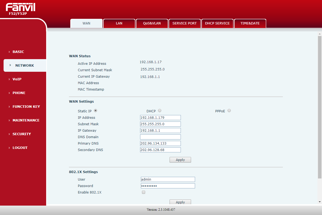Open the DHCP SERVICE tab
This screenshot has width=322, height=215.
point(217,23)
